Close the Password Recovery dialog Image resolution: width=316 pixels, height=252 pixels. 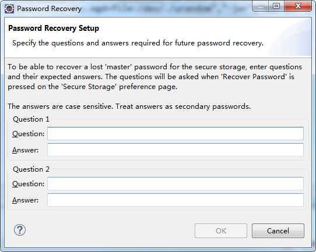point(298,6)
